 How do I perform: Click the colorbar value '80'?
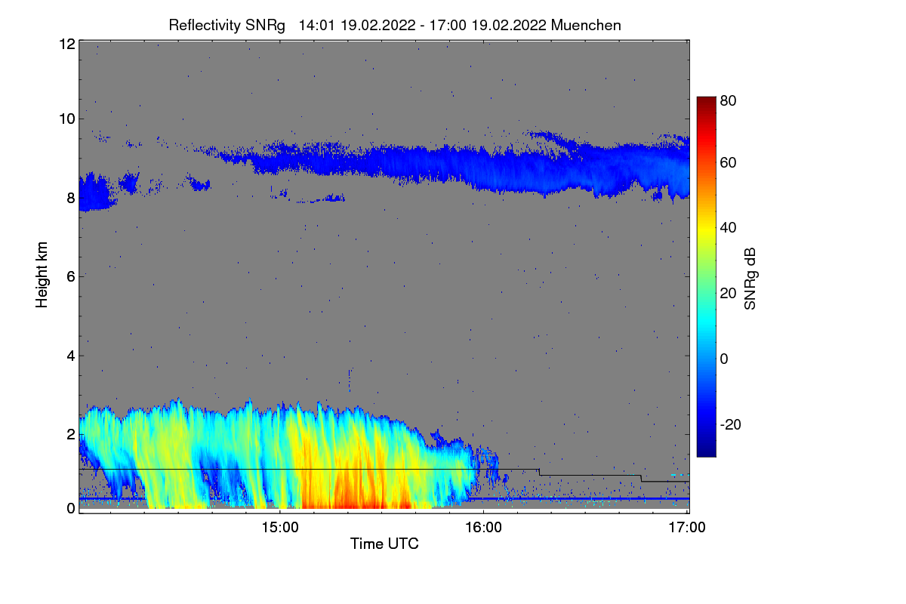click(729, 99)
